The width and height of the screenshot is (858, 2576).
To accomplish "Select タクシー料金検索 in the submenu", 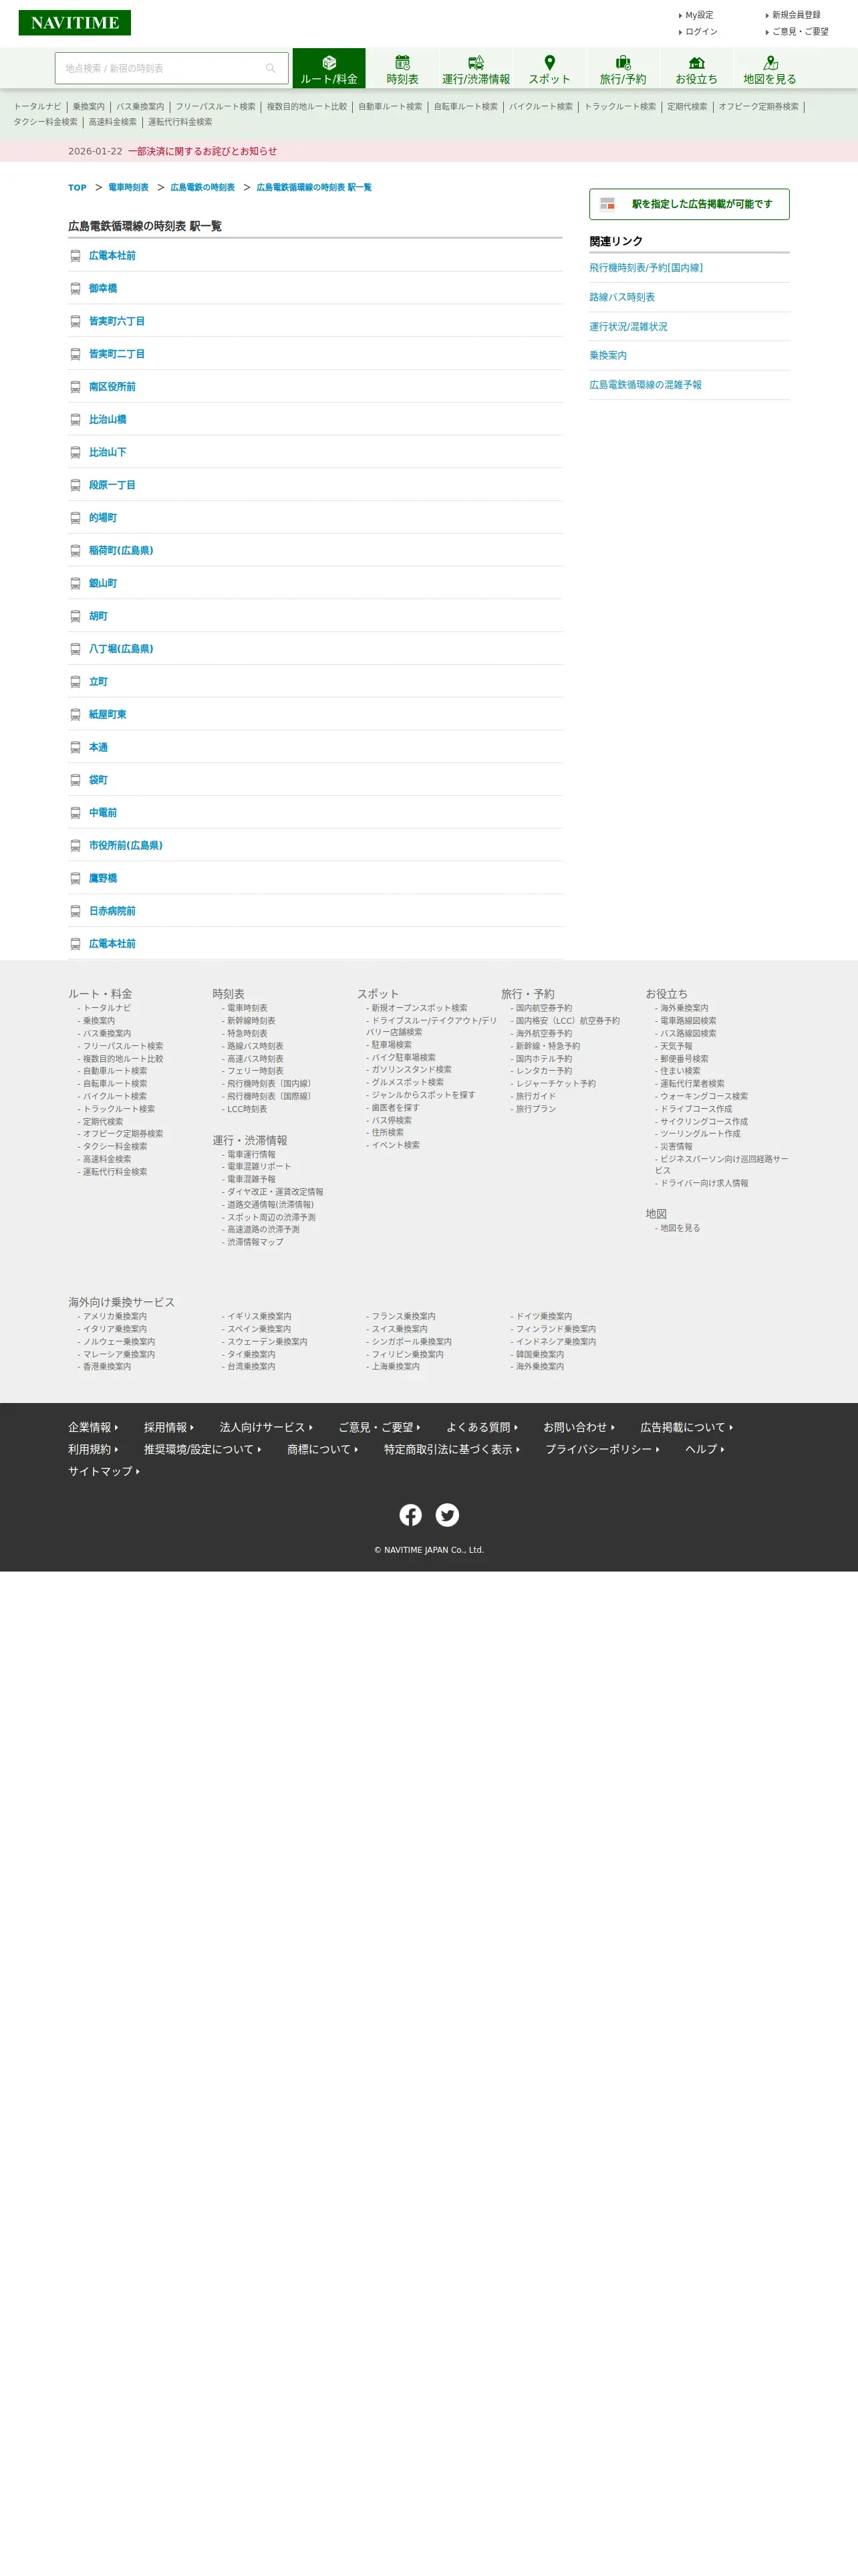I will (x=45, y=122).
